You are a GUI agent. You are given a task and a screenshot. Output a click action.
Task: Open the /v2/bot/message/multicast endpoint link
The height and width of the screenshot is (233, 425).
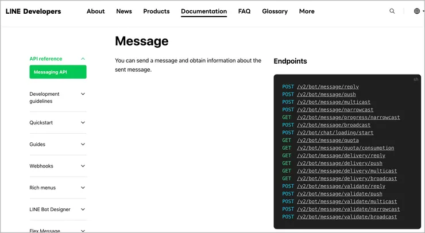pos(334,102)
